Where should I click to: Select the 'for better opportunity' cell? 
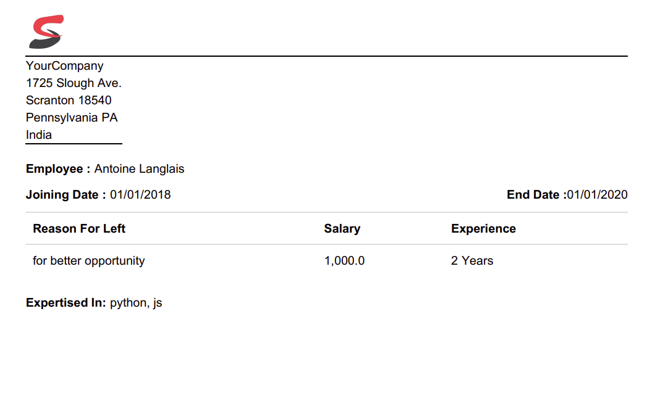(88, 261)
